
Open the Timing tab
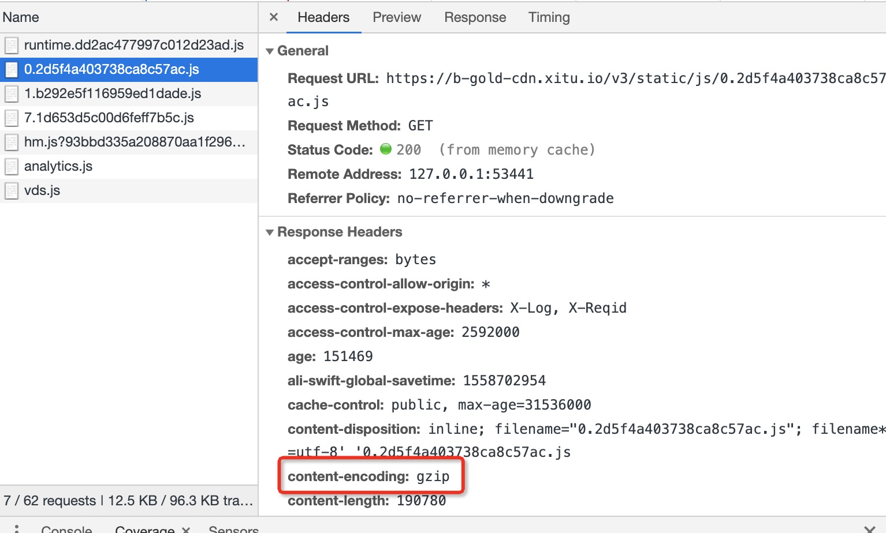(x=549, y=17)
